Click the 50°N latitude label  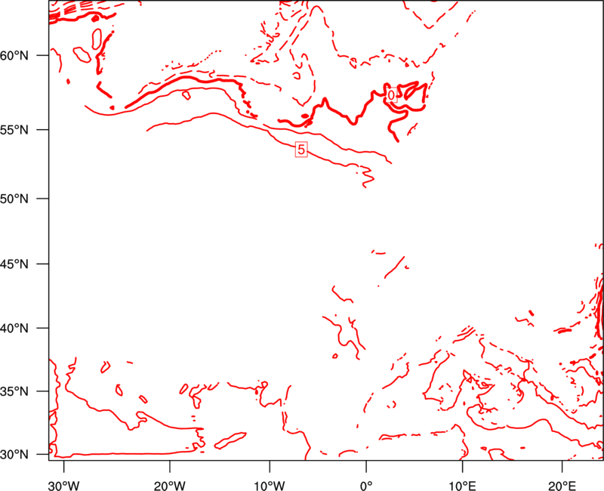[14, 199]
